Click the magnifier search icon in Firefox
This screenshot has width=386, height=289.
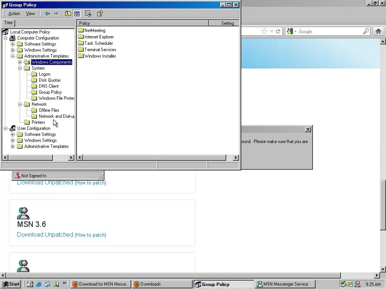pyautogui.click(x=366, y=31)
